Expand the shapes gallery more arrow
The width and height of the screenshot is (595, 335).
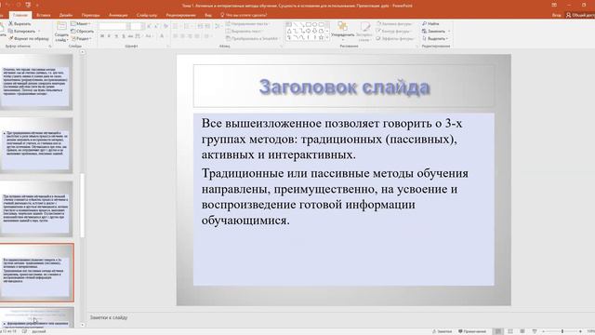tap(327, 38)
